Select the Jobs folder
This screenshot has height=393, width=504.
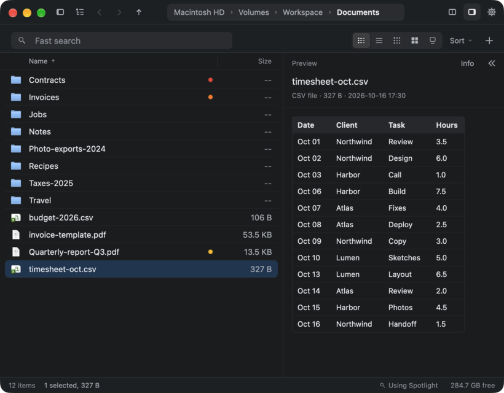click(x=141, y=114)
